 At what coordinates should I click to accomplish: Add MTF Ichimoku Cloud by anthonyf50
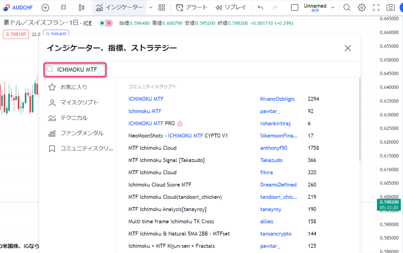(152, 148)
